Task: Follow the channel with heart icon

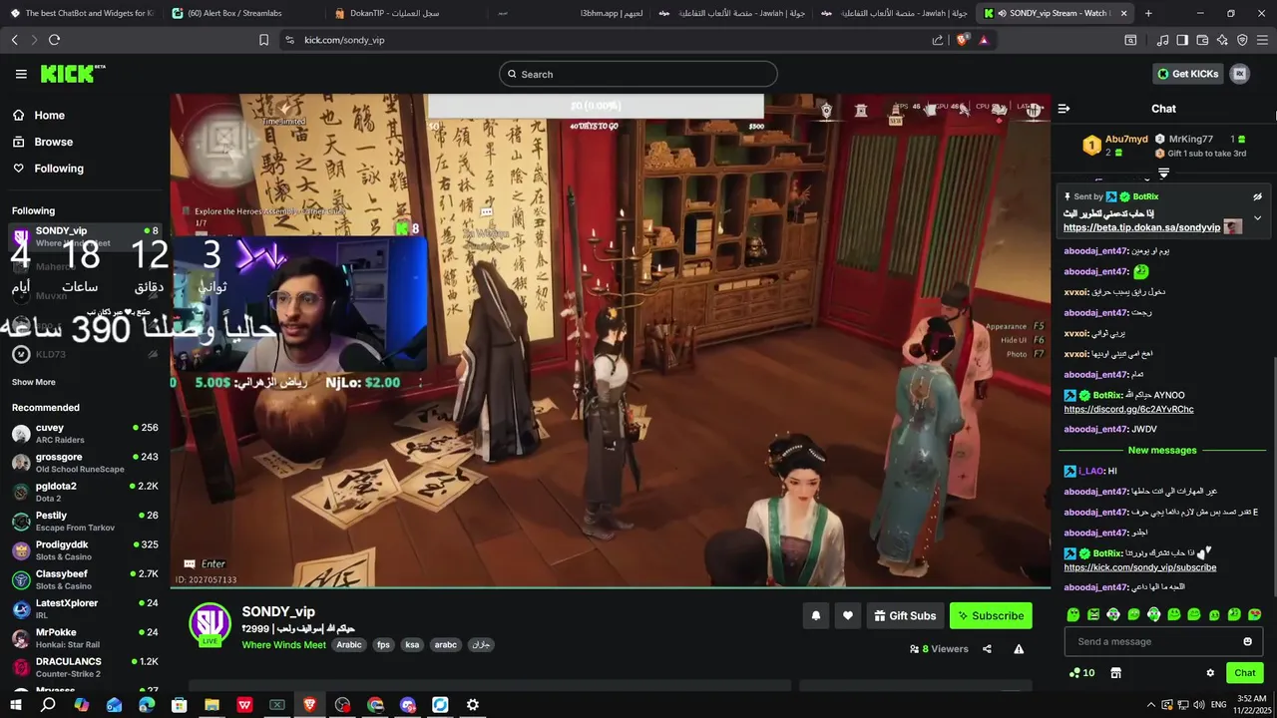Action: pyautogui.click(x=848, y=616)
